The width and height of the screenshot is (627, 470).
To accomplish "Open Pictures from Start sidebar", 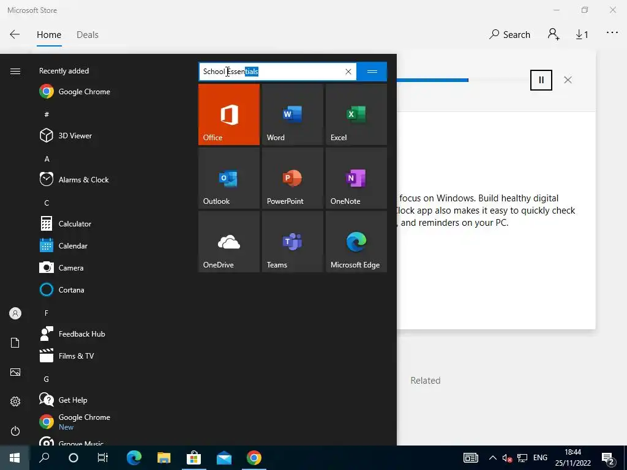I will tap(15, 372).
